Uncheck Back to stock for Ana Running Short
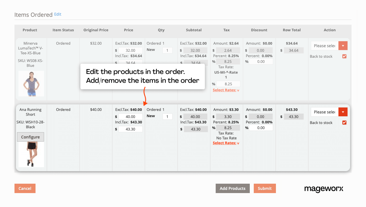366x207 pixels. 344,123
